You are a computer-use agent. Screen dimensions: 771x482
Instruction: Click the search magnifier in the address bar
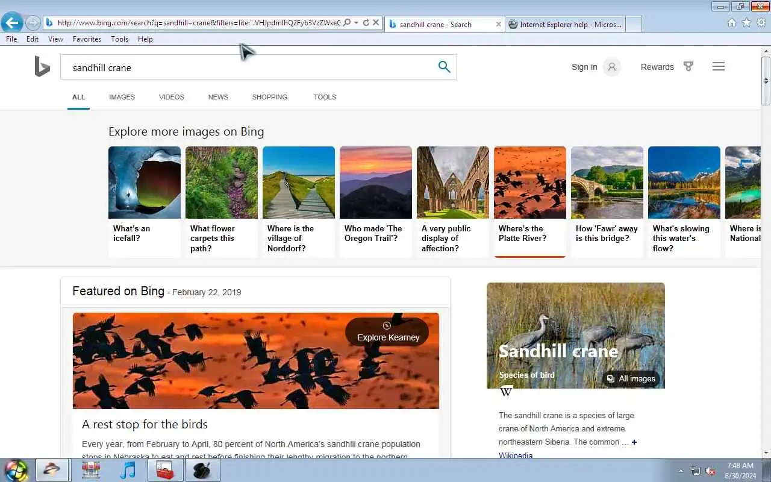point(347,23)
